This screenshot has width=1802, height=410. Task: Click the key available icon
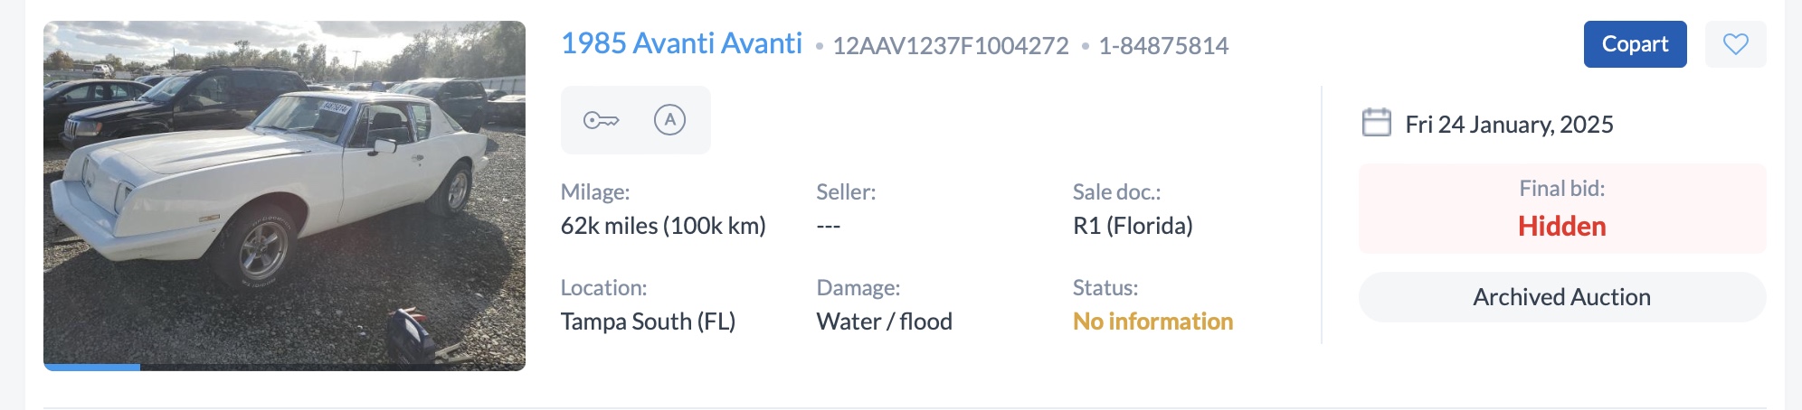tap(601, 120)
